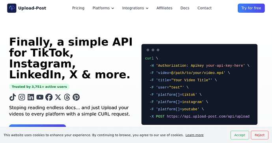The width and height of the screenshot is (272, 143).
Task: Click the Stoping reading endless docs paragraph
Action: click(69, 111)
